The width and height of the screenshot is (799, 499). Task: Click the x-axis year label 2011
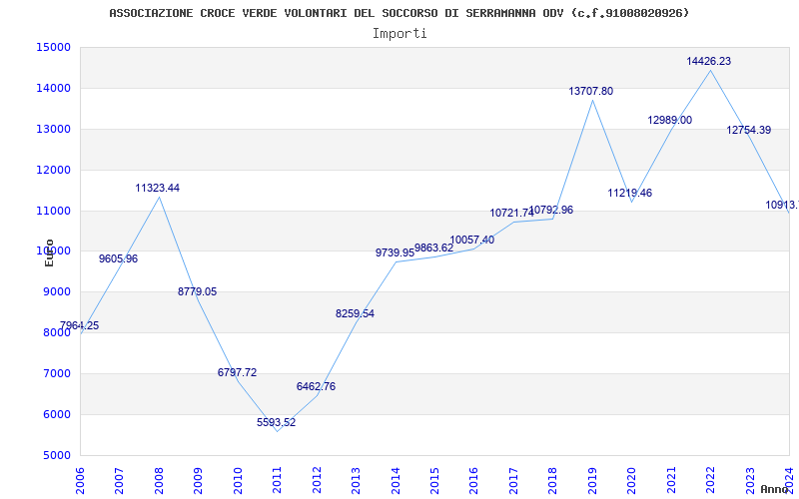pyautogui.click(x=278, y=480)
